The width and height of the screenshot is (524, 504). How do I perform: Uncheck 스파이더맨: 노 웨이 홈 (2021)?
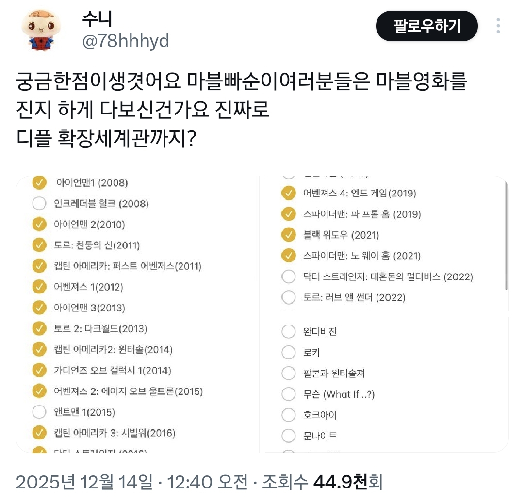click(289, 256)
